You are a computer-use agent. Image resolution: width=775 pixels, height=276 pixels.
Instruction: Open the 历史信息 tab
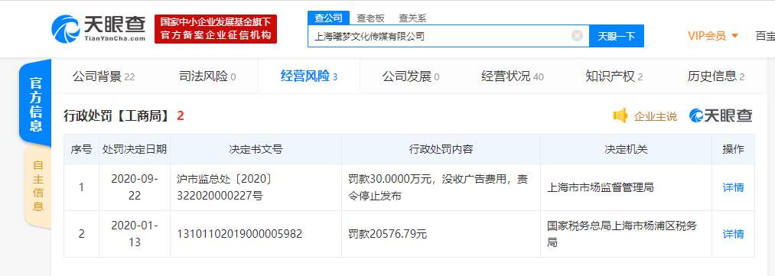(716, 76)
